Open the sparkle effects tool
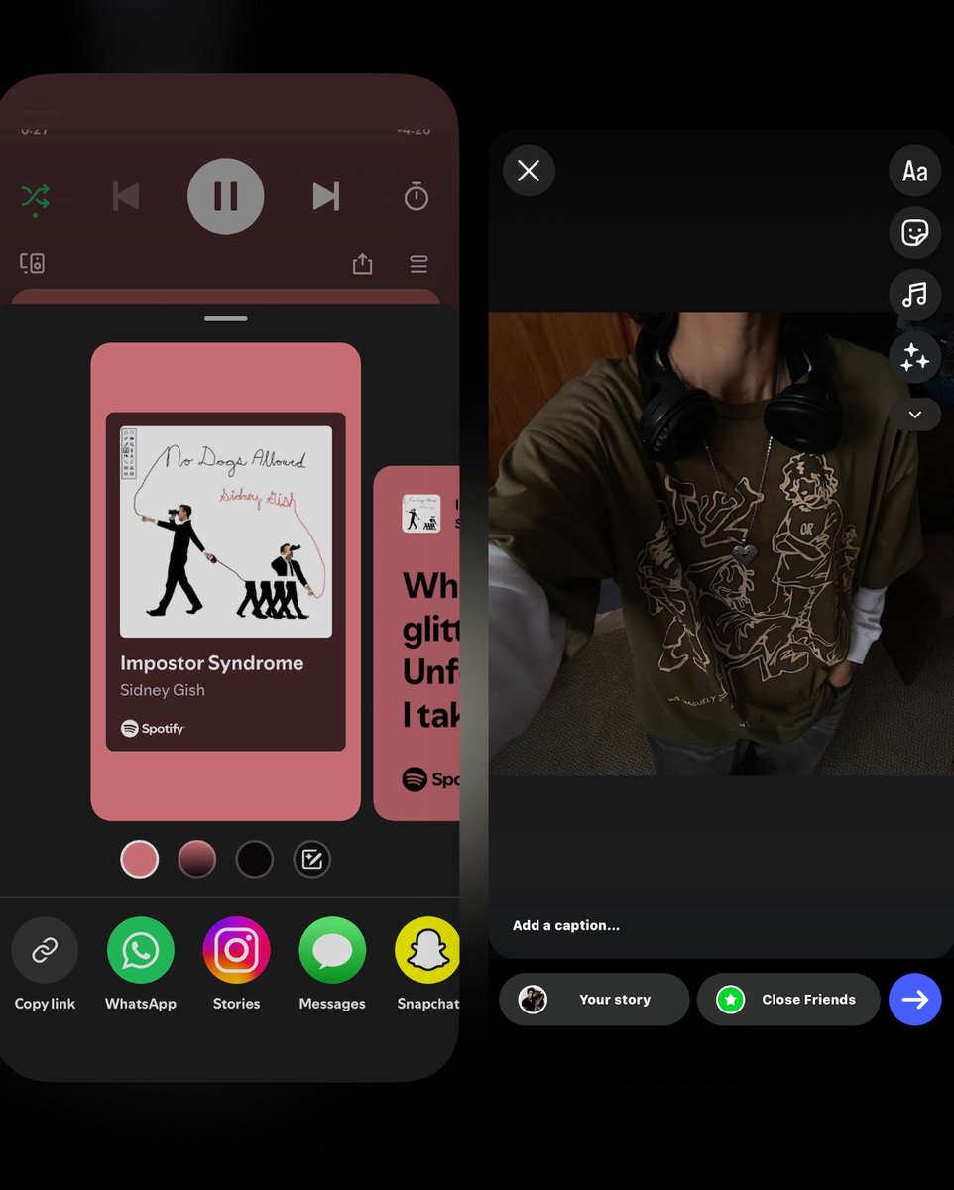The height and width of the screenshot is (1190, 954). [x=914, y=357]
